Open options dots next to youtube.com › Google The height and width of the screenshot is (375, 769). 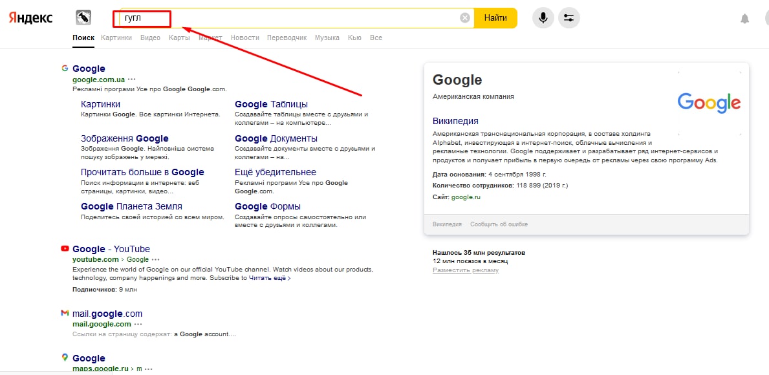pyautogui.click(x=155, y=260)
